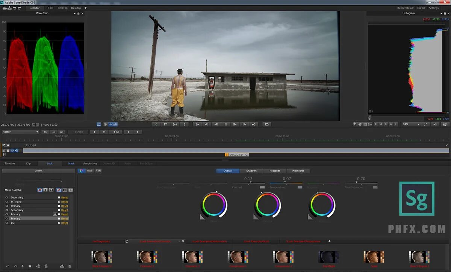Select the Waveform monitor scope icon
The width and height of the screenshot is (451, 272).
[x=115, y=124]
